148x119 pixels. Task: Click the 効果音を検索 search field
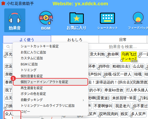[123, 47]
